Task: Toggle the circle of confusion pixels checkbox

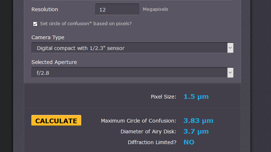Action: pos(35,24)
